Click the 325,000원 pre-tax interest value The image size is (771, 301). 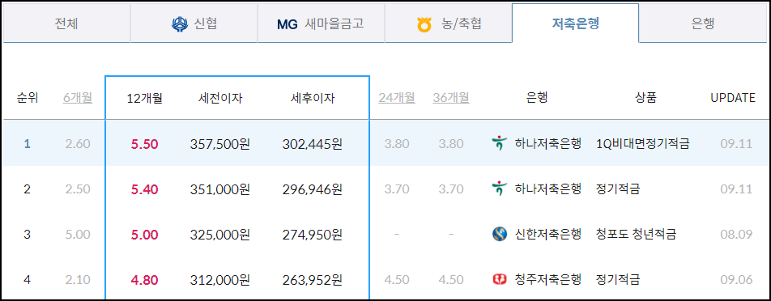(x=219, y=235)
